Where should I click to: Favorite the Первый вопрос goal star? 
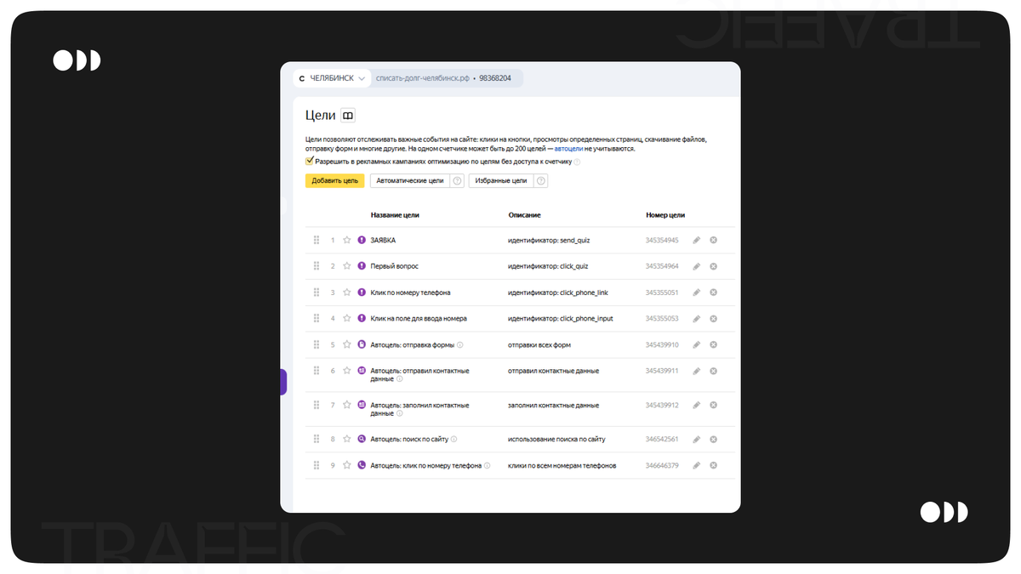coord(347,266)
